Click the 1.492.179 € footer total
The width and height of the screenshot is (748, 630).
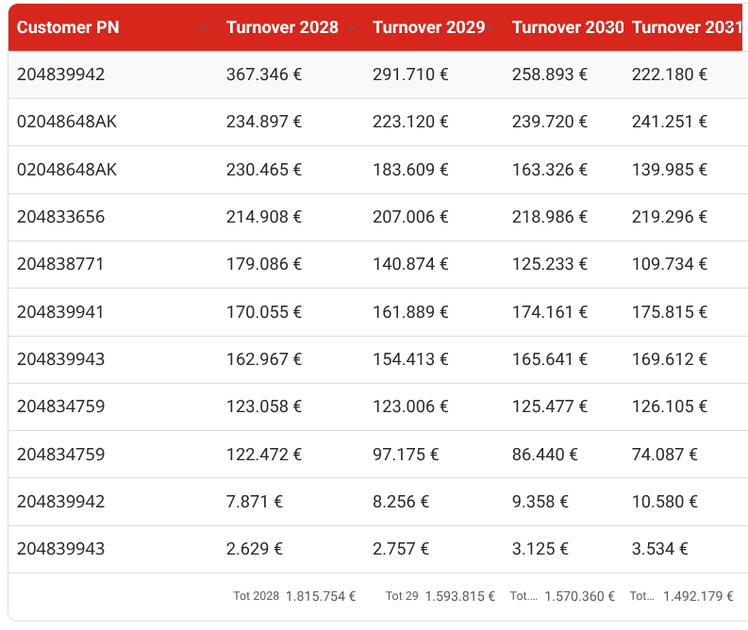pyautogui.click(x=698, y=596)
